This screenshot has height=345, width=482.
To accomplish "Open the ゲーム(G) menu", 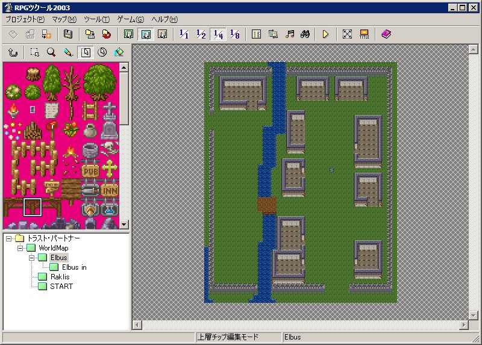I will point(130,19).
